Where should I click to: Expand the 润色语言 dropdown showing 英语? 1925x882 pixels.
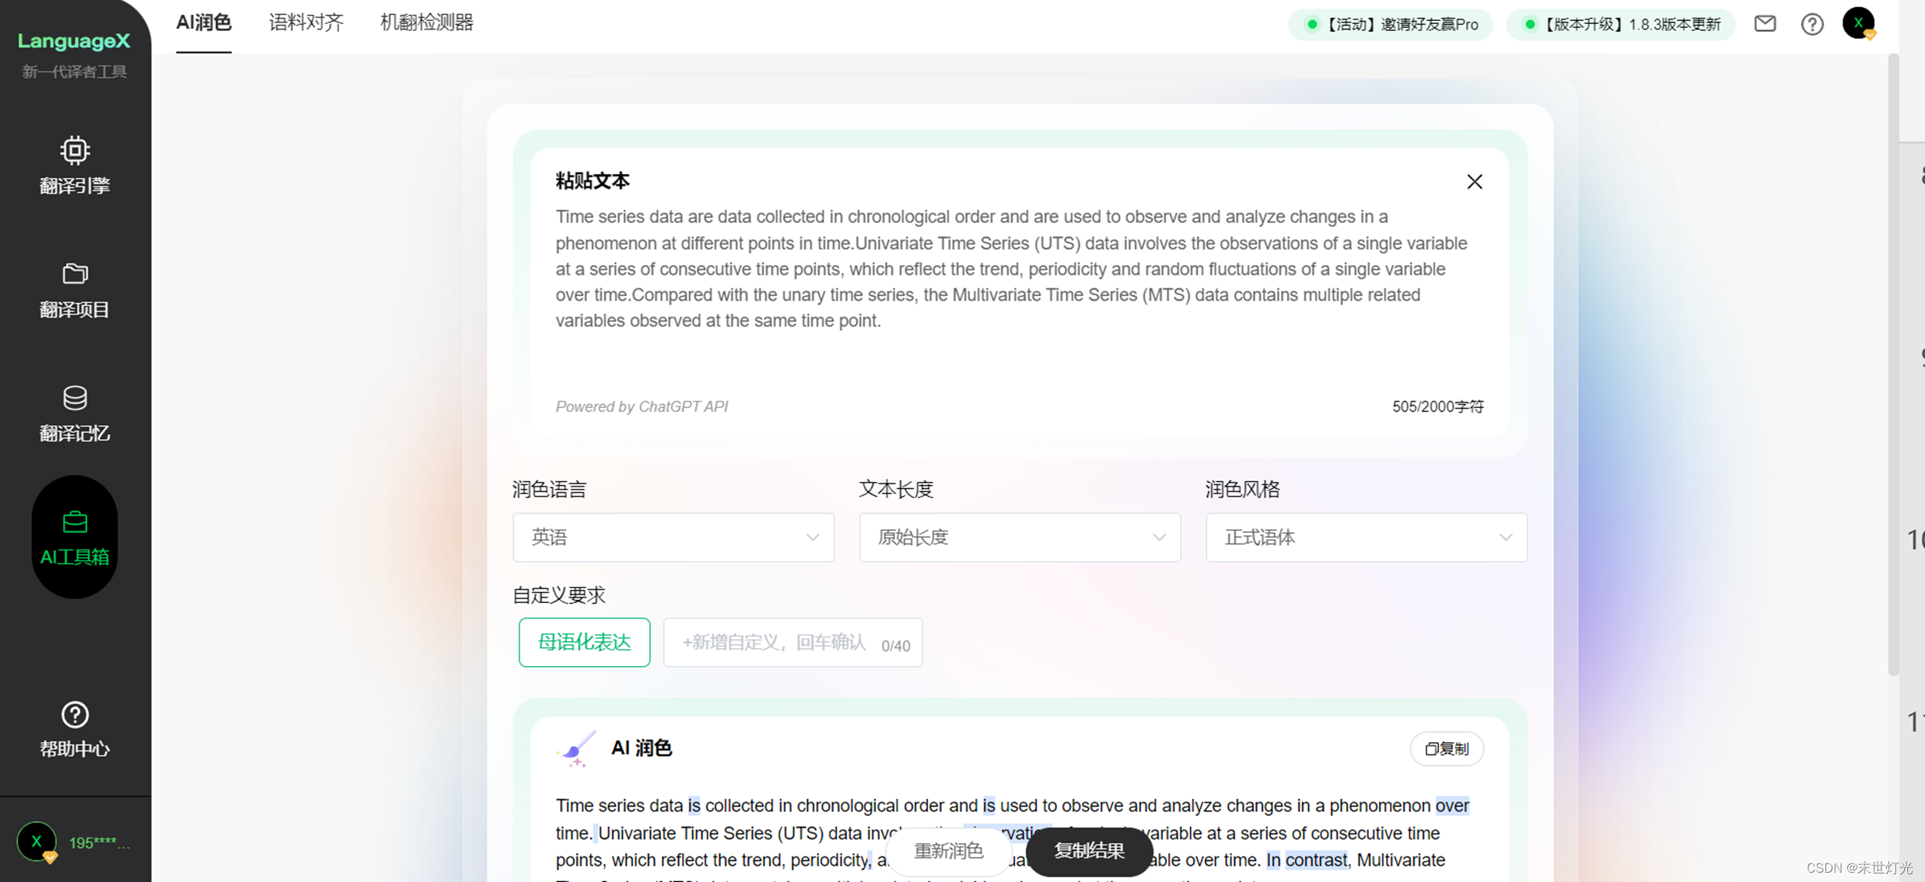pos(673,537)
